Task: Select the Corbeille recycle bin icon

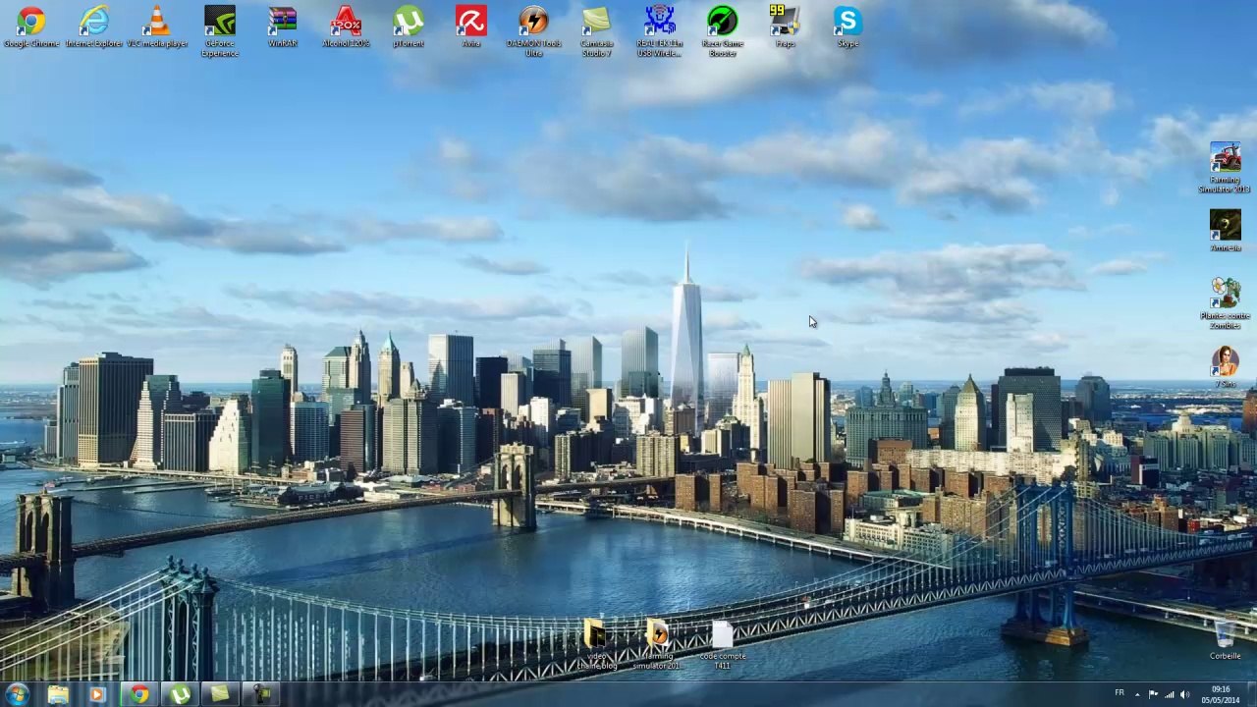Action: click(1225, 639)
